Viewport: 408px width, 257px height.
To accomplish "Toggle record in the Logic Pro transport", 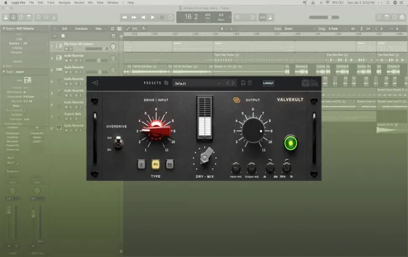I will (162, 17).
